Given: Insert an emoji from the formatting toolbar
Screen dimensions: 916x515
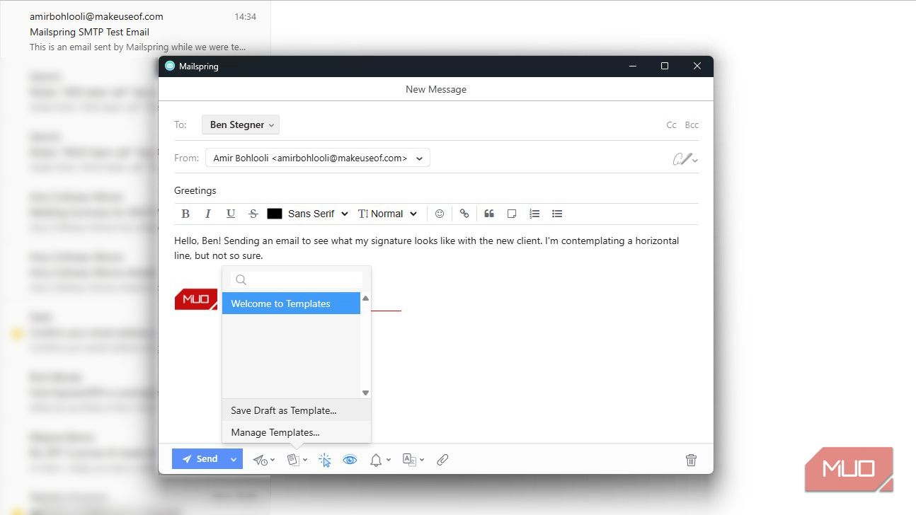Looking at the screenshot, I should 440,214.
